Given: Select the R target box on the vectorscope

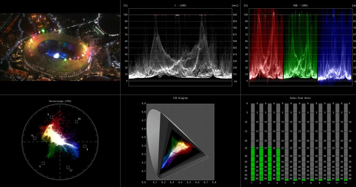Looking at the screenshot, I should [x=51, y=117].
